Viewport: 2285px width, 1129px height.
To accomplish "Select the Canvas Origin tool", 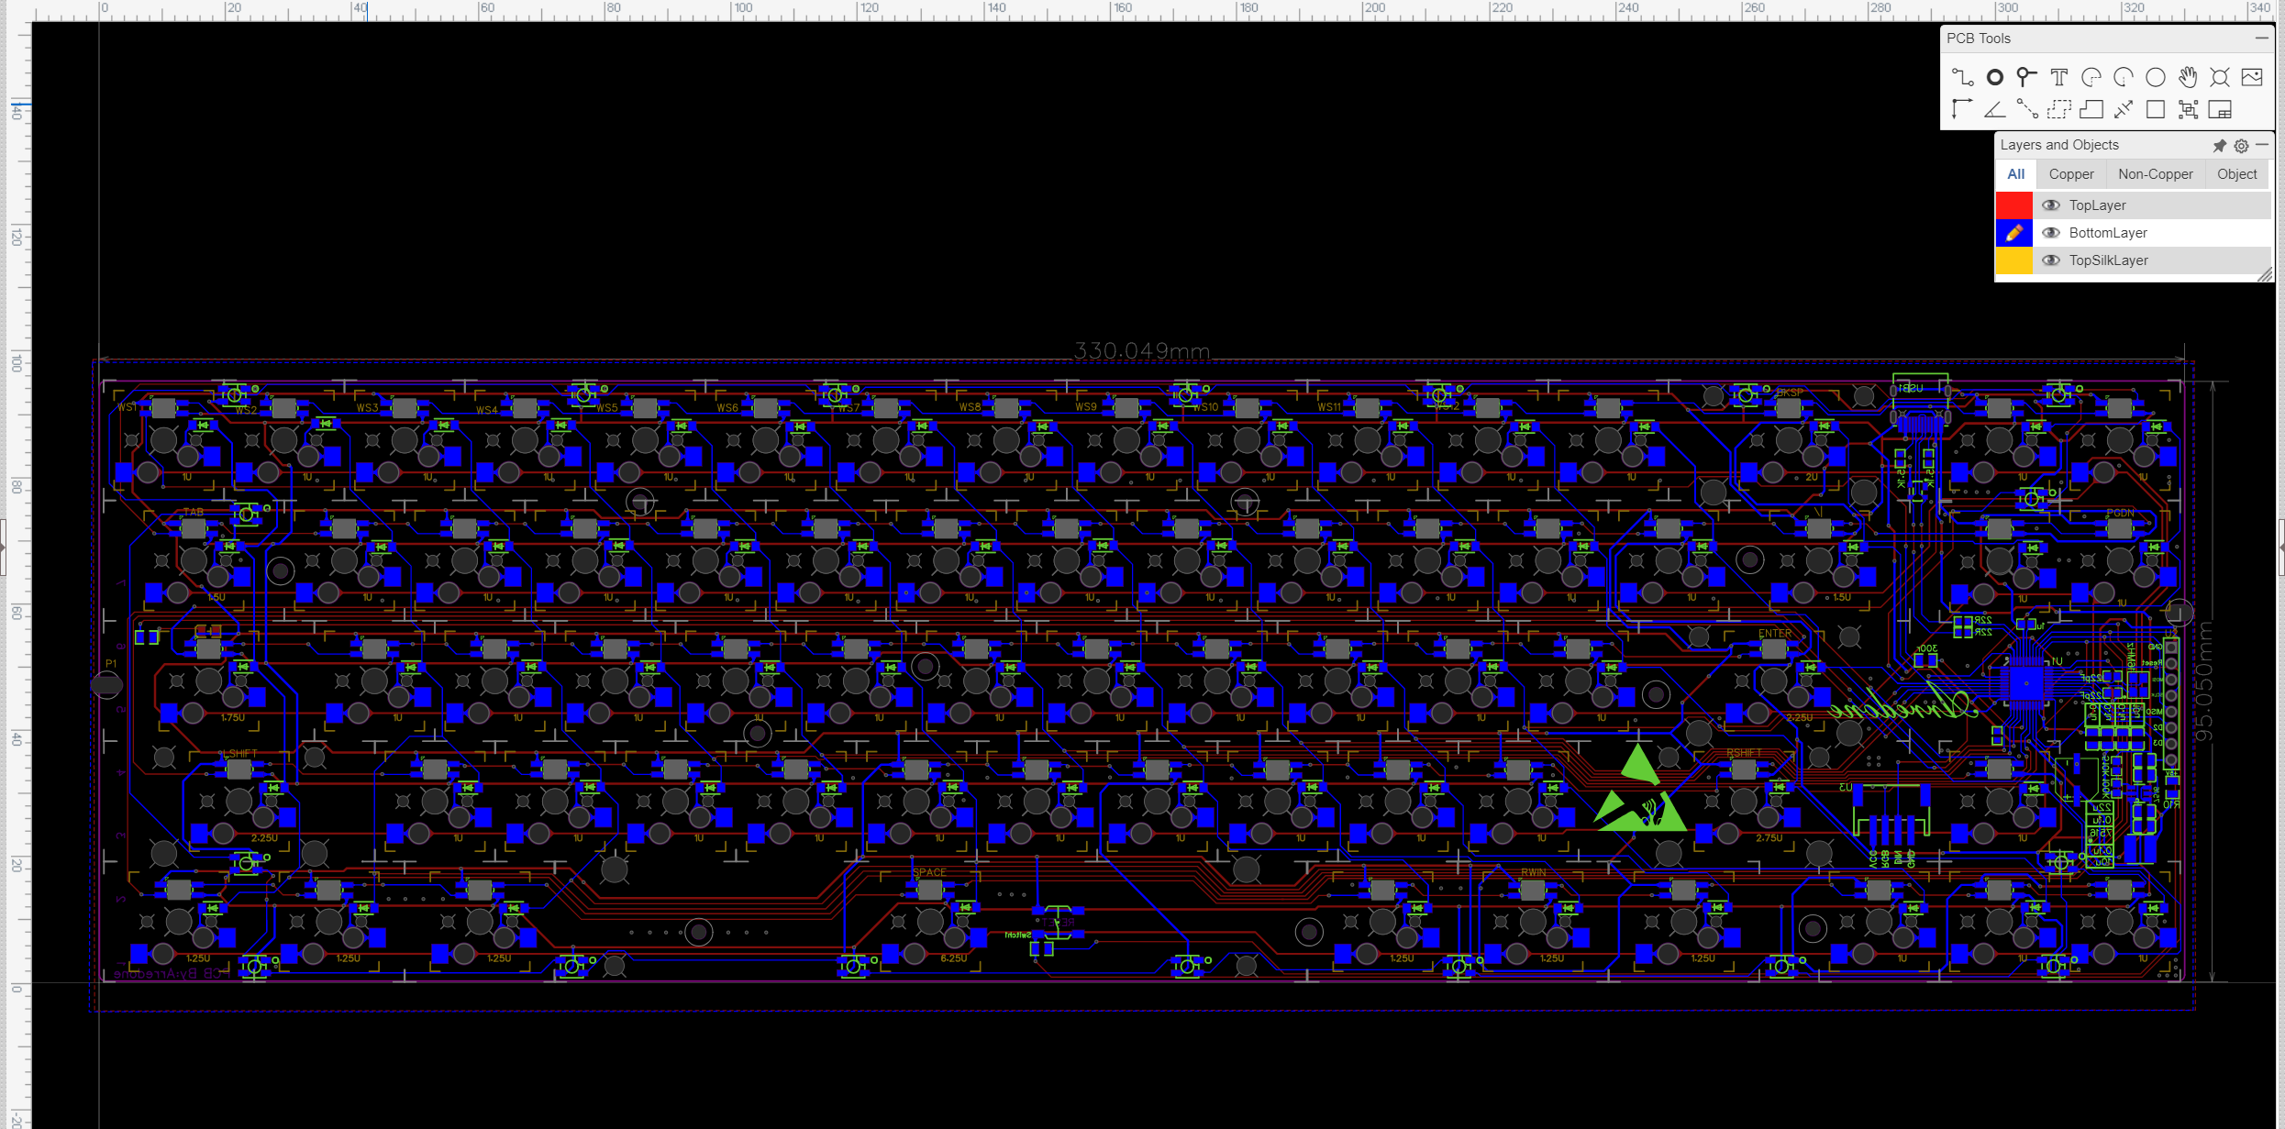I will pos(1962,110).
